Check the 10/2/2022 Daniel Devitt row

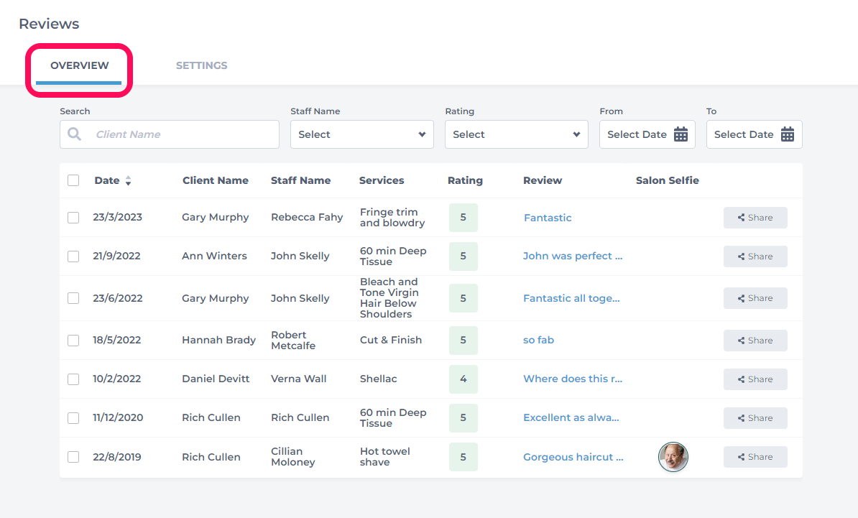coord(73,379)
